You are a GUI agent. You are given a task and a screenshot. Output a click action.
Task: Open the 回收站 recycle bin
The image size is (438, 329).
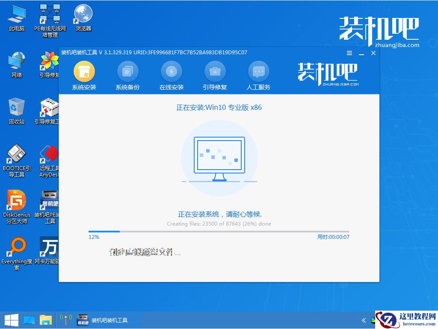(16, 110)
